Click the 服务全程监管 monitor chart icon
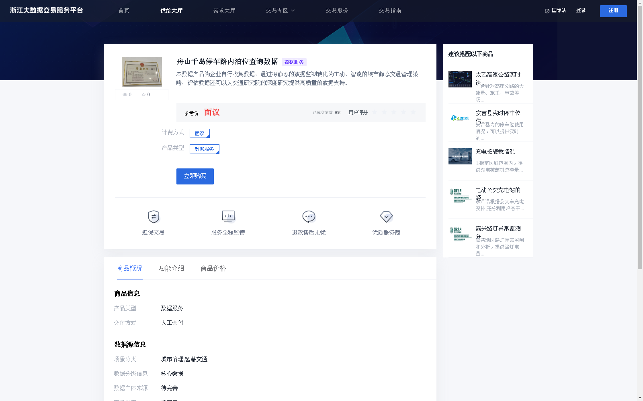643x401 pixels. pyautogui.click(x=228, y=217)
